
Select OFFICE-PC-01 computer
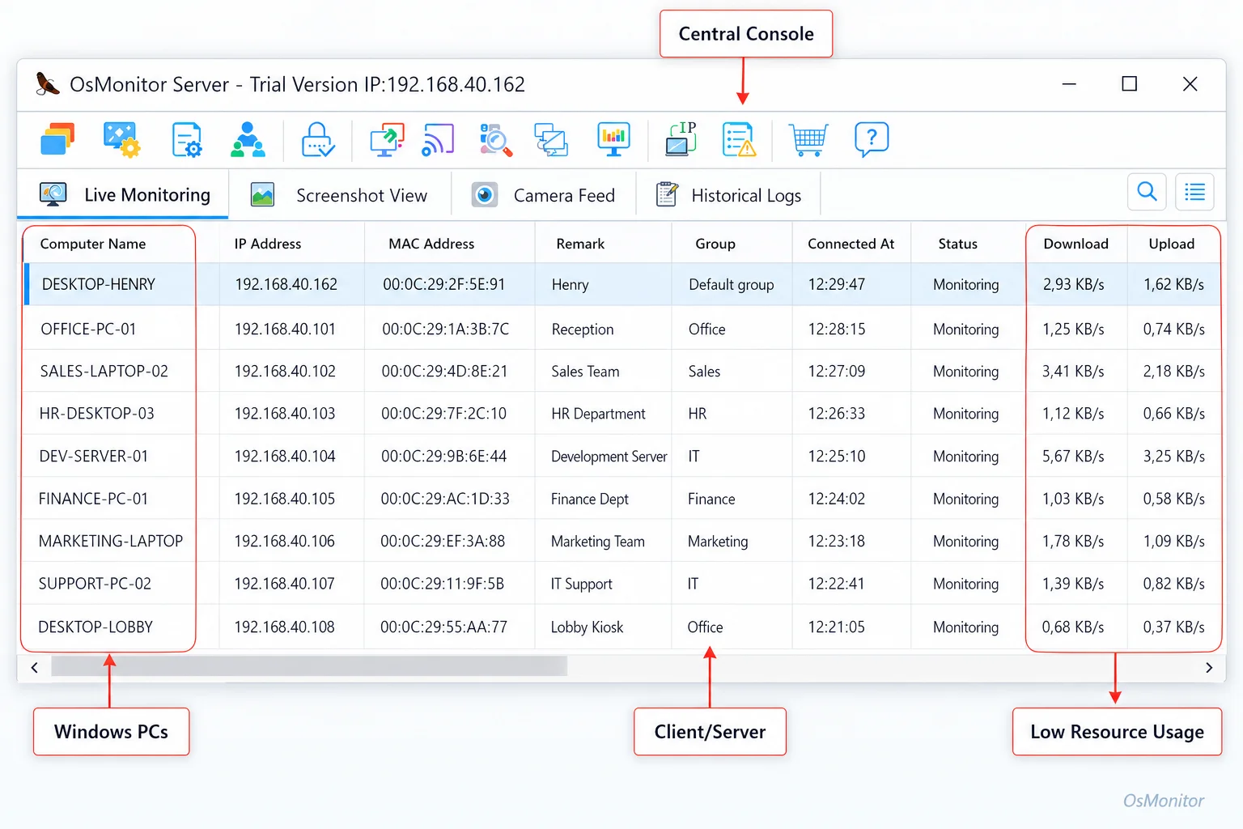coord(88,329)
